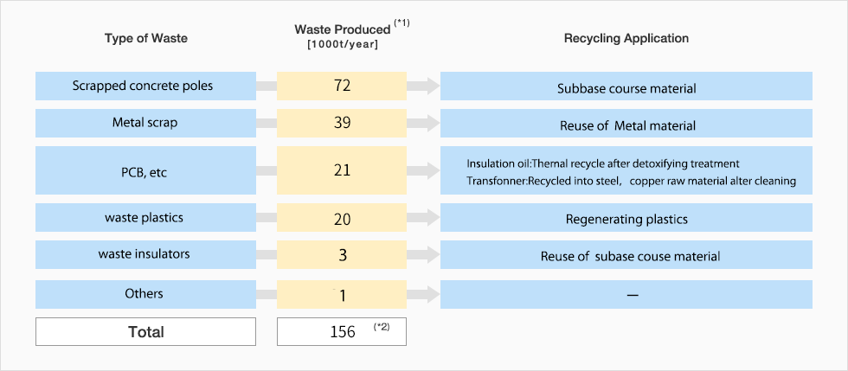Select the Reuse of subase couse material box
The width and height of the screenshot is (848, 371).
pos(626,255)
